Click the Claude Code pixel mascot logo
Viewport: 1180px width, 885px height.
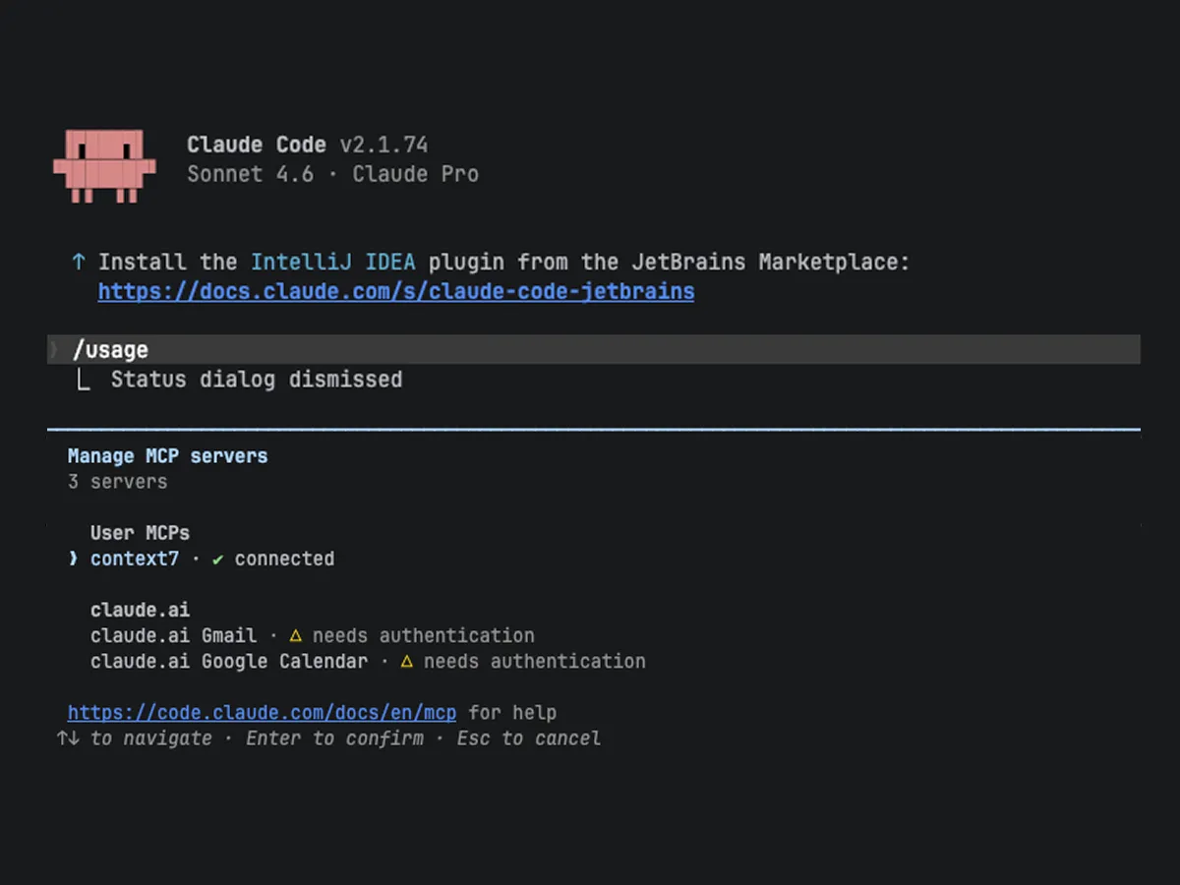tap(104, 164)
